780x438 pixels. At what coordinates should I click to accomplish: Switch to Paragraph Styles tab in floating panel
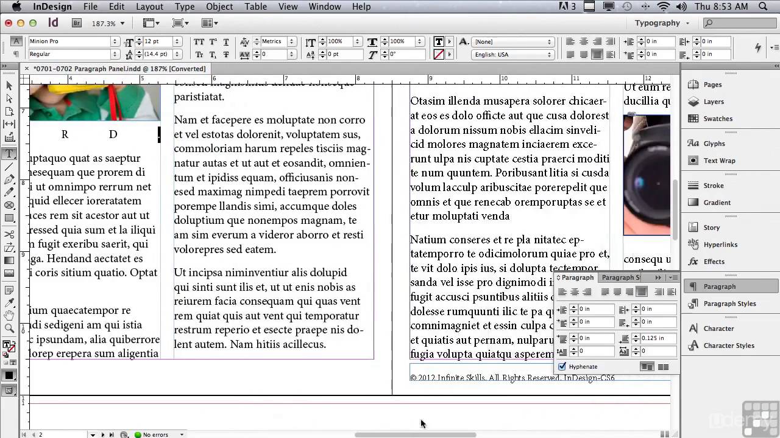pos(620,277)
